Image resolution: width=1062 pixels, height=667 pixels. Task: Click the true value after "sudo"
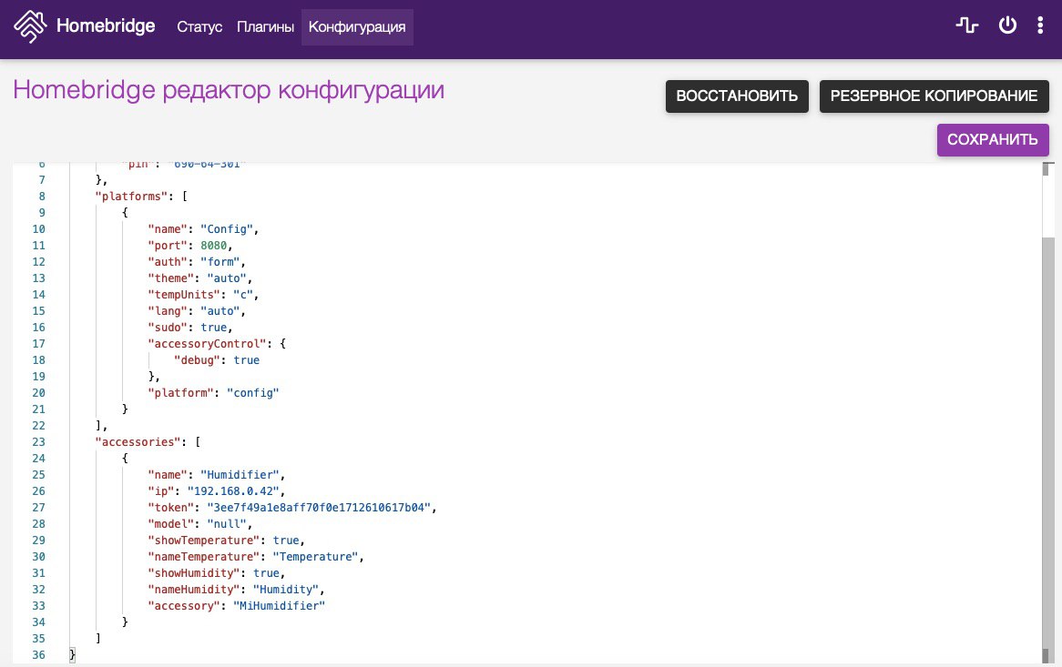click(213, 328)
